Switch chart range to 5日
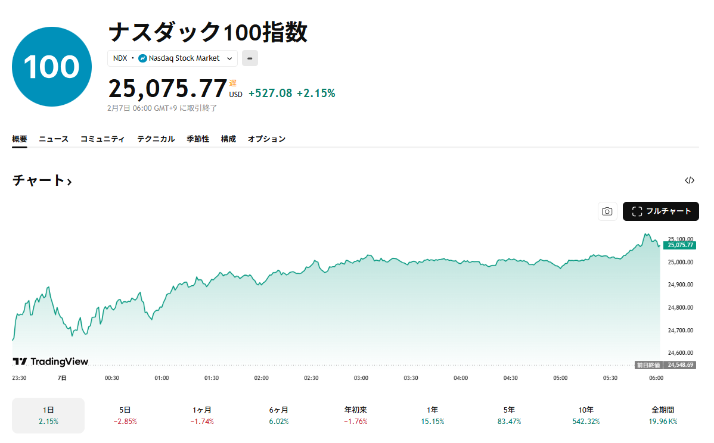The image size is (714, 443). pyautogui.click(x=125, y=415)
